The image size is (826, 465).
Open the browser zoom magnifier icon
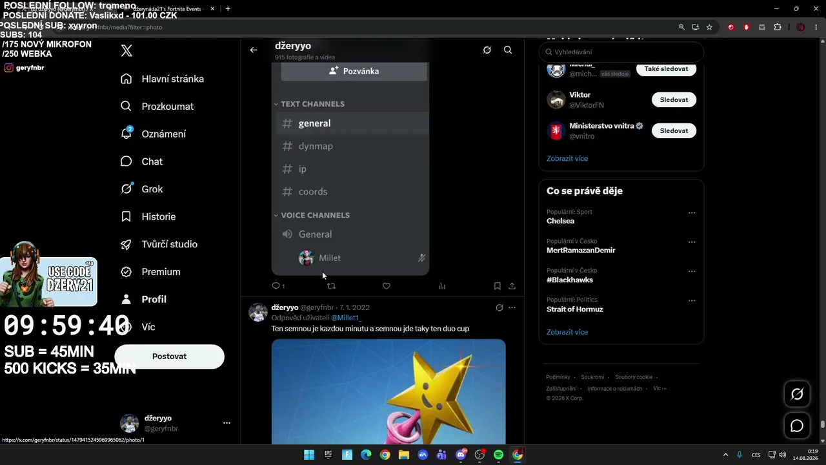(681, 27)
